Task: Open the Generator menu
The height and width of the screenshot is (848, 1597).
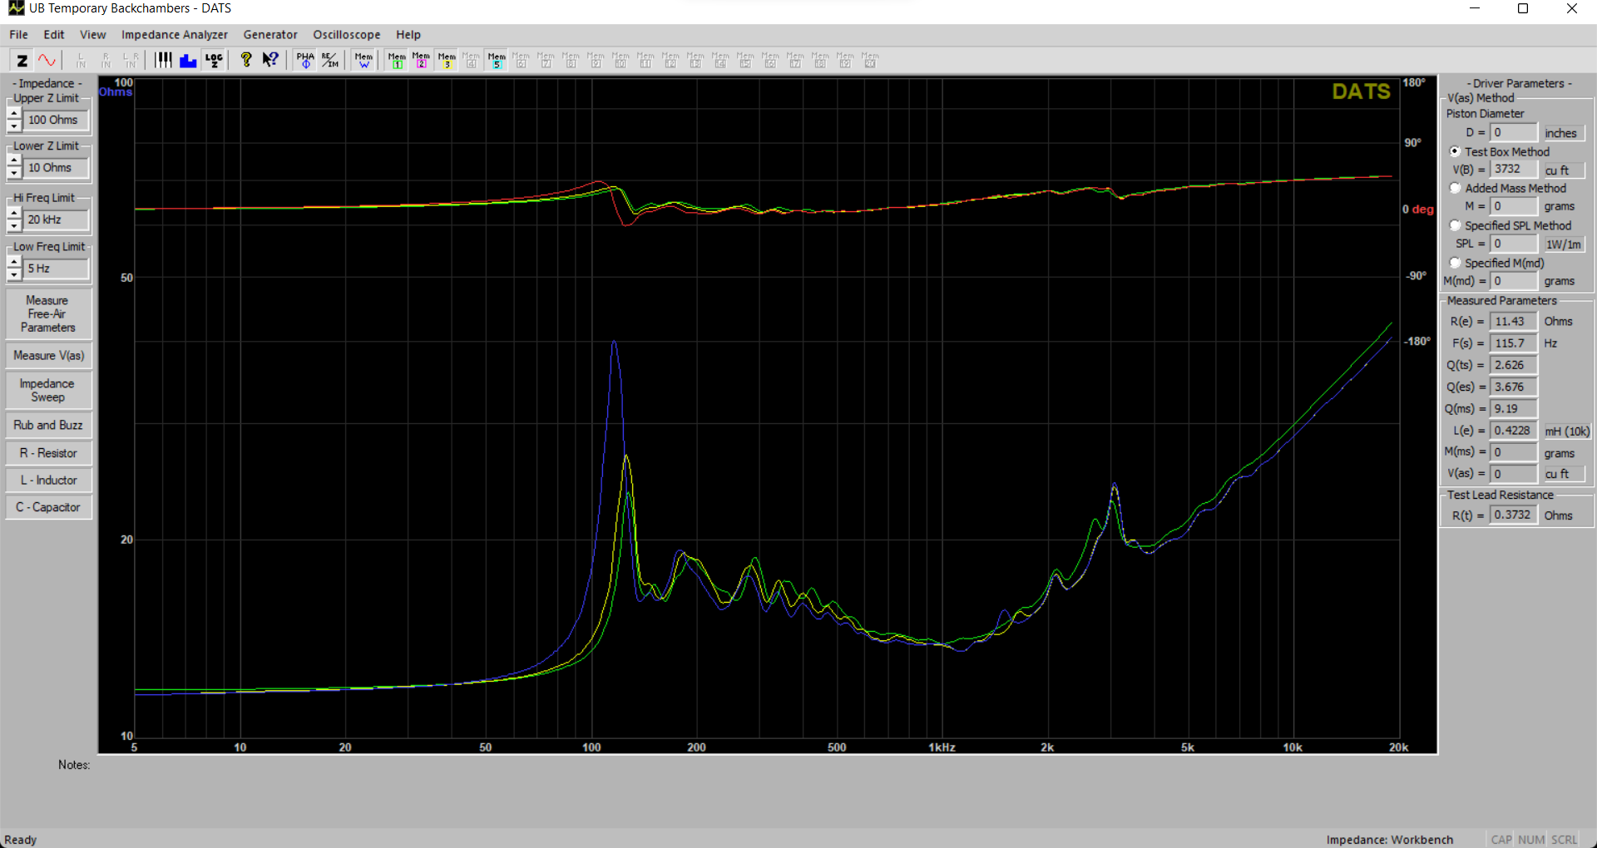Action: (270, 34)
